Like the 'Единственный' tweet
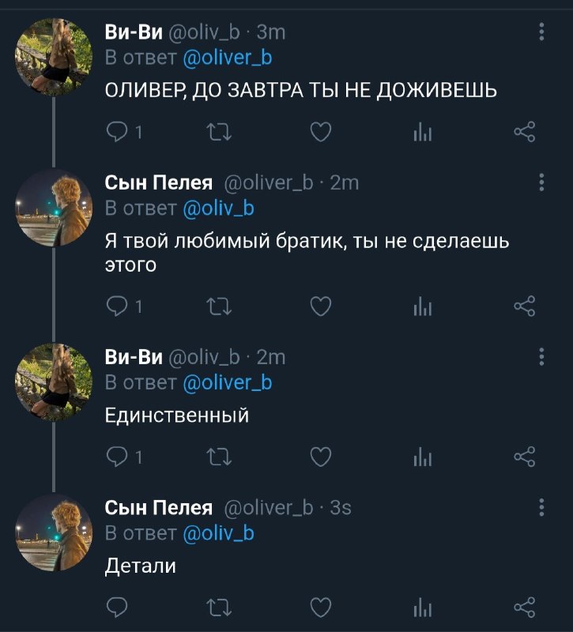The height and width of the screenshot is (632, 573). click(x=321, y=457)
